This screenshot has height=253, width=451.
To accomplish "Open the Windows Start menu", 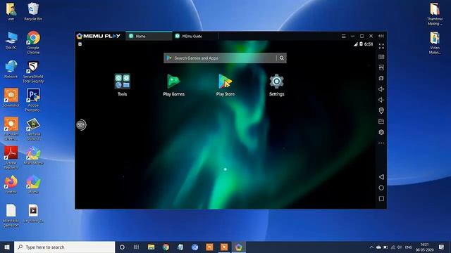I will (7, 247).
